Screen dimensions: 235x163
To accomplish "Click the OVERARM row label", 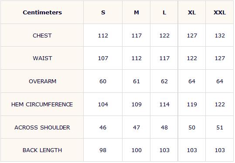I will pos(42,81).
